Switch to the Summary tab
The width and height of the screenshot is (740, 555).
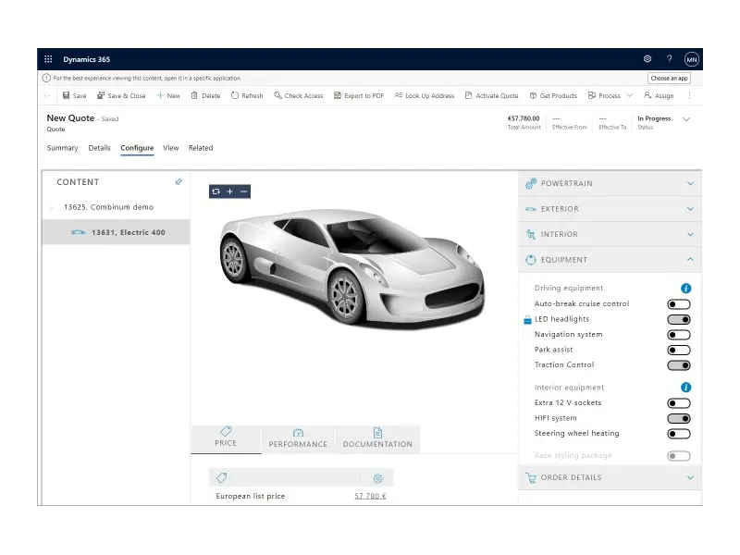coord(62,148)
